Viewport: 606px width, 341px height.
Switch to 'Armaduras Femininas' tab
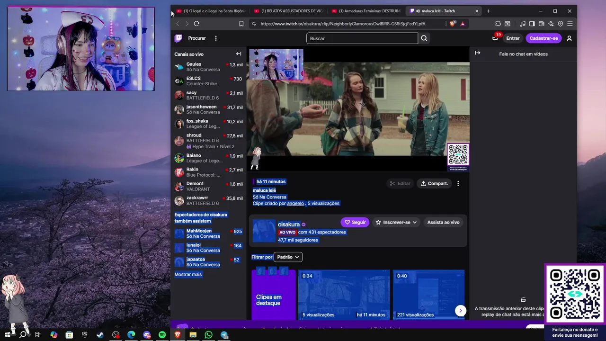coord(366,11)
